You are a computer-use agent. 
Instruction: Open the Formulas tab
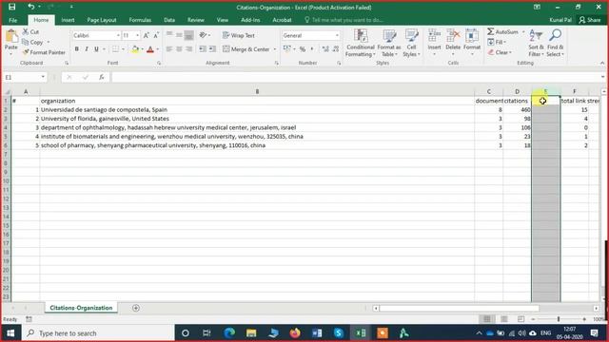click(140, 20)
